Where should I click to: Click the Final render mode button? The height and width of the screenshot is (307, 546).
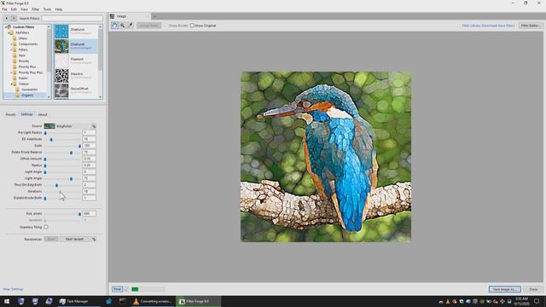[x=117, y=289]
